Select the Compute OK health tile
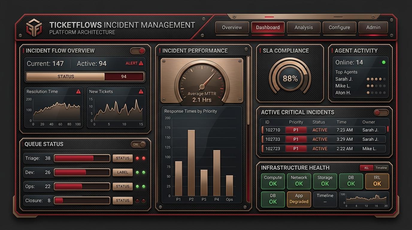This screenshot has width=412, height=230. (273, 181)
